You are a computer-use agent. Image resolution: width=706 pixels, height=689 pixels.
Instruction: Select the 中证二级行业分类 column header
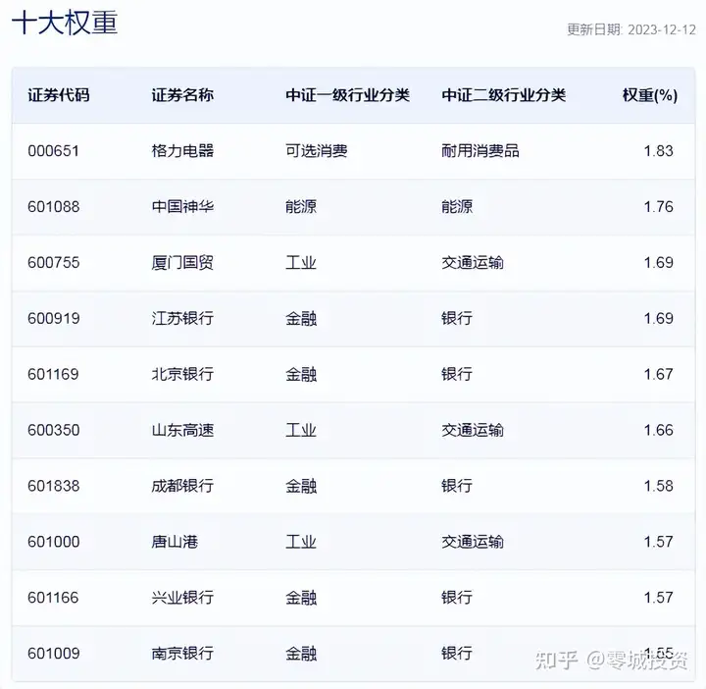(503, 95)
